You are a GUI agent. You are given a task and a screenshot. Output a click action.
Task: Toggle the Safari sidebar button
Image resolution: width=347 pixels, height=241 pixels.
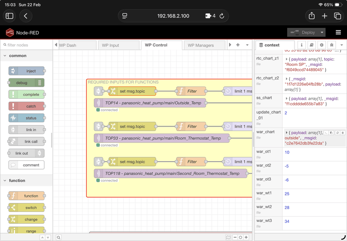(9, 16)
